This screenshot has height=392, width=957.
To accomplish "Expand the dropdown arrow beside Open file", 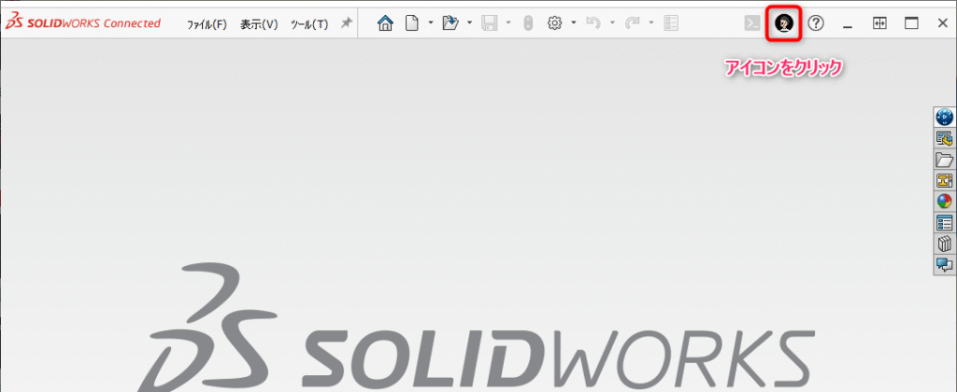I will click(468, 24).
